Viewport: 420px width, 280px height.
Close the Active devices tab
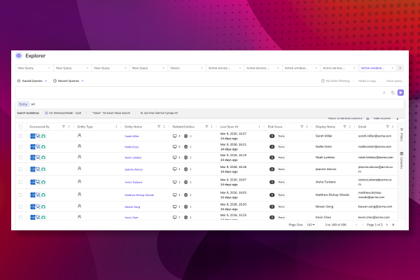point(278,68)
